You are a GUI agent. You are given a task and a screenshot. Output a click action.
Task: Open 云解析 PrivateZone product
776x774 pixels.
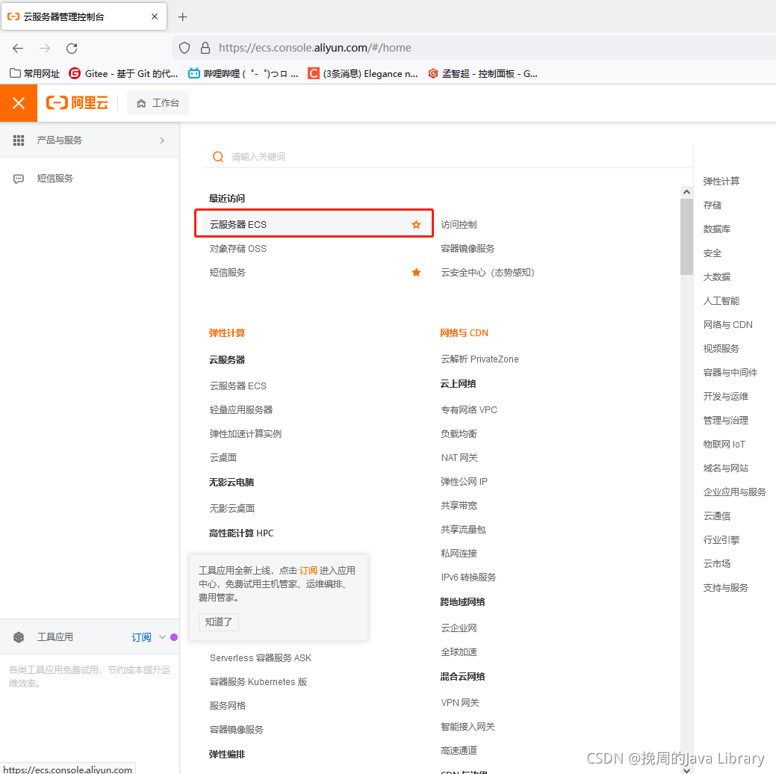[479, 359]
